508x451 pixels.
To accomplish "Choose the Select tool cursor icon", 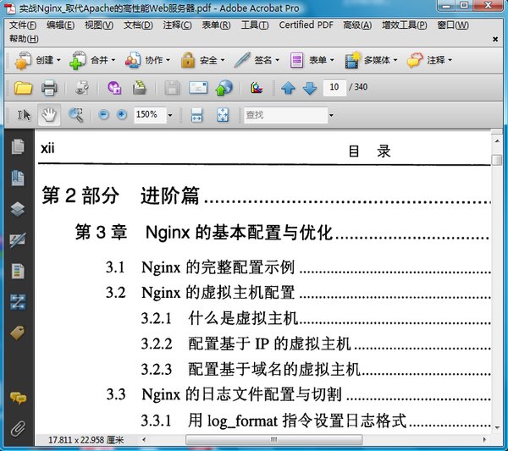I will pyautogui.click(x=24, y=115).
